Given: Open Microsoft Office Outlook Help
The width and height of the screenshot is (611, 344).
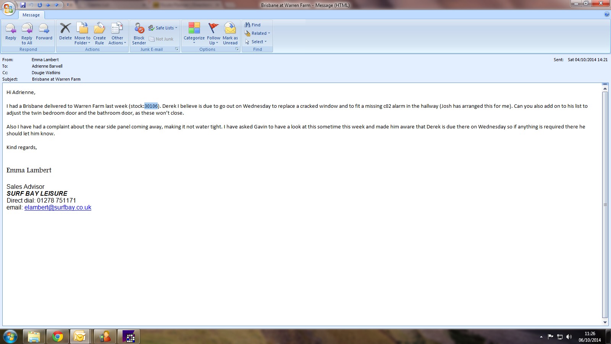Looking at the screenshot, I should coord(607,15).
